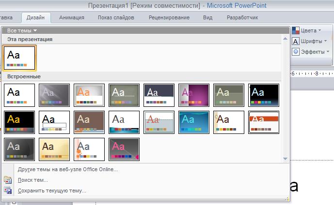334x205 pixels.
Task: Expand the Шрифты dropdown arrow
Action: pyautogui.click(x=325, y=41)
